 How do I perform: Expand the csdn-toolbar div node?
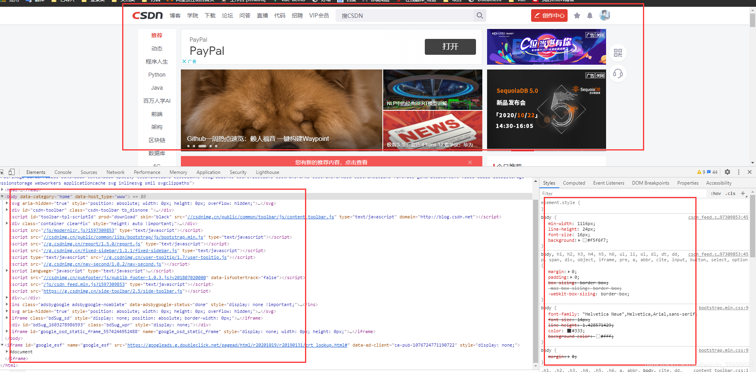[7, 210]
